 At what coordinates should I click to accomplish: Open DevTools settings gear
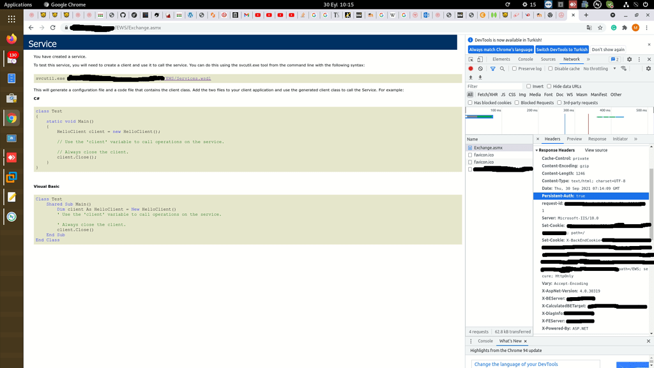629,59
